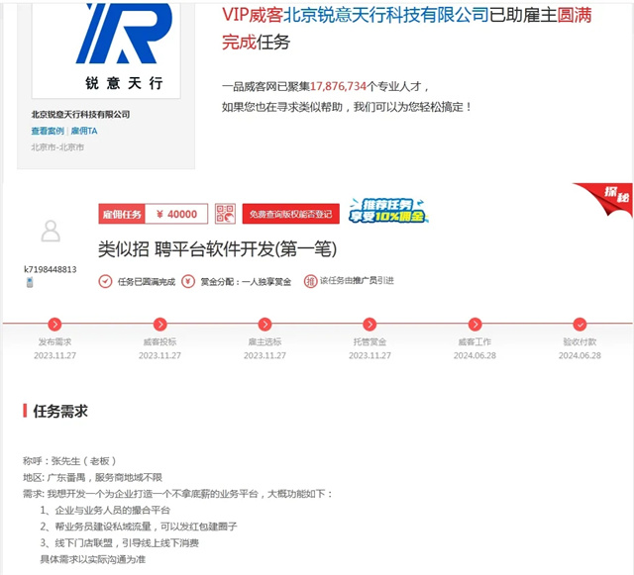
Task: Click requirement 3、线下门店联盟
Action: click(119, 543)
